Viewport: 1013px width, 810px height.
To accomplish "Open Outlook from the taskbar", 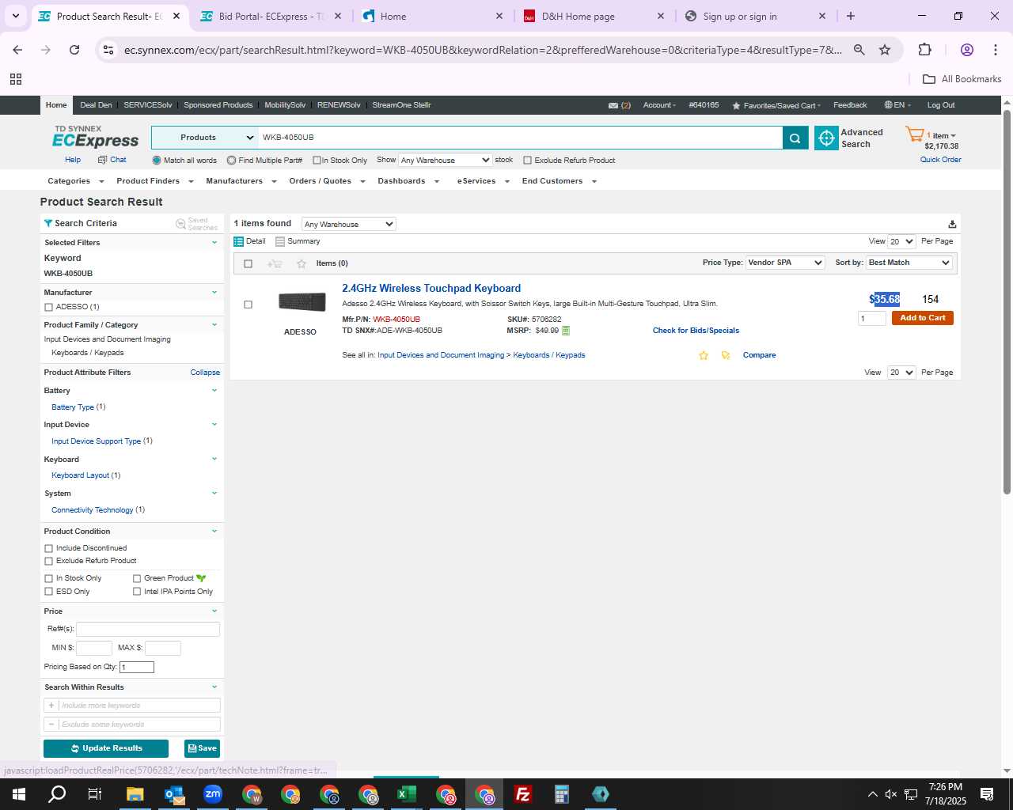I will click(174, 794).
